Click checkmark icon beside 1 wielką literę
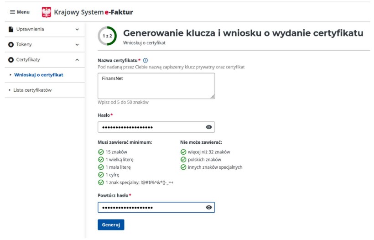 click(x=101, y=160)
